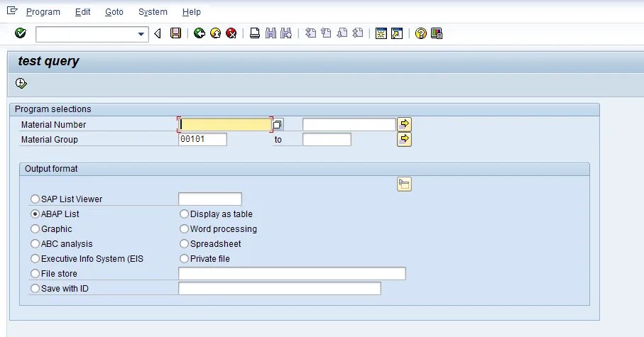Click the Create New Session icon
Image resolution: width=644 pixels, height=337 pixels.
coord(381,33)
